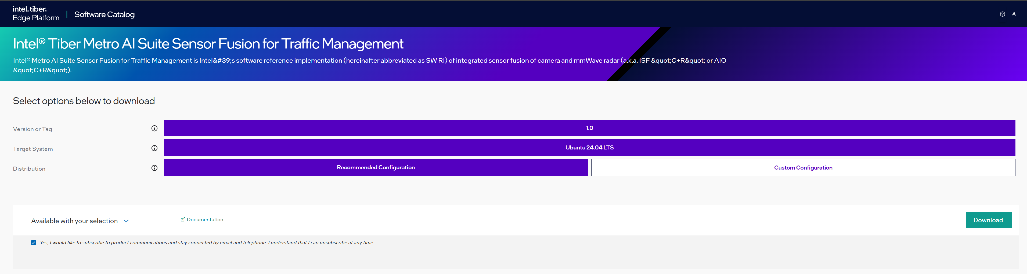
Task: Choose Custom Configuration distribution
Action: (803, 167)
